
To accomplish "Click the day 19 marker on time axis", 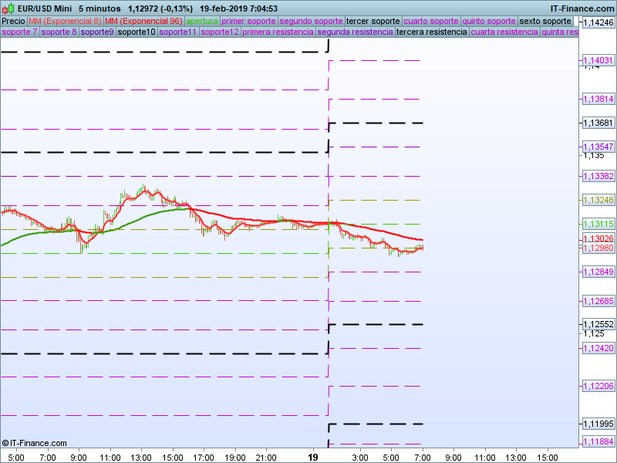I will [313, 457].
